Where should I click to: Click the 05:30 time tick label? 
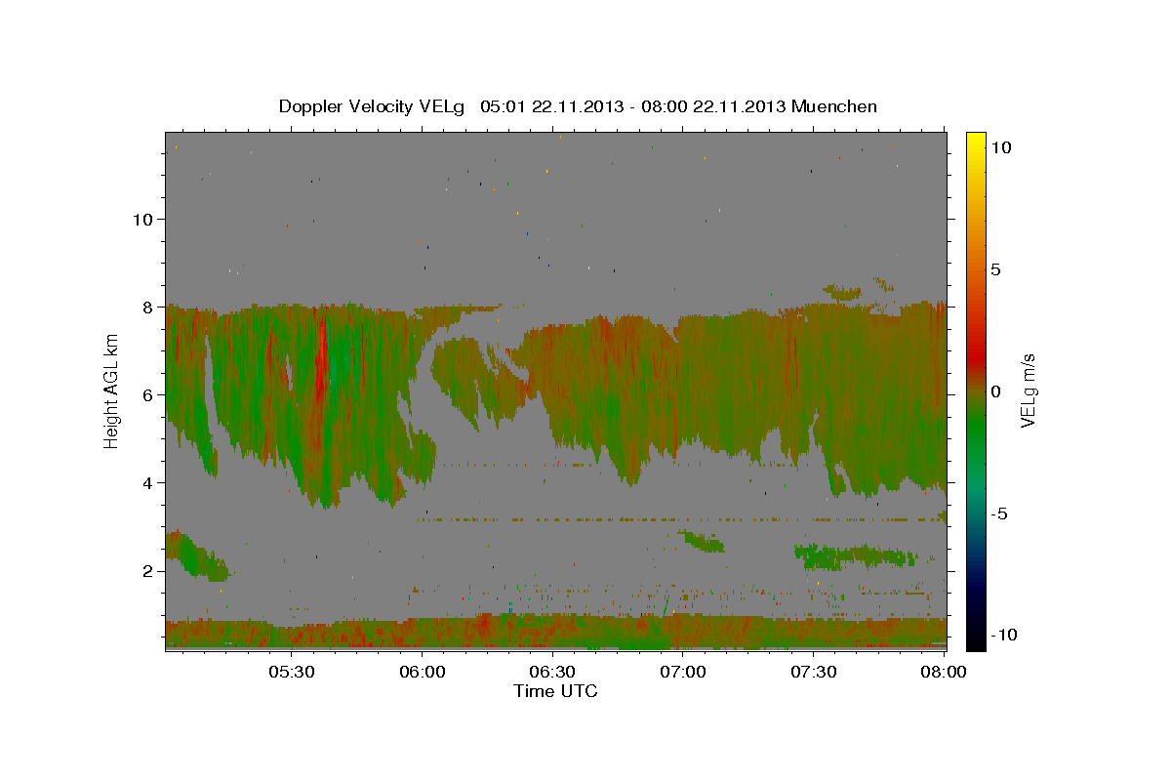pyautogui.click(x=291, y=672)
